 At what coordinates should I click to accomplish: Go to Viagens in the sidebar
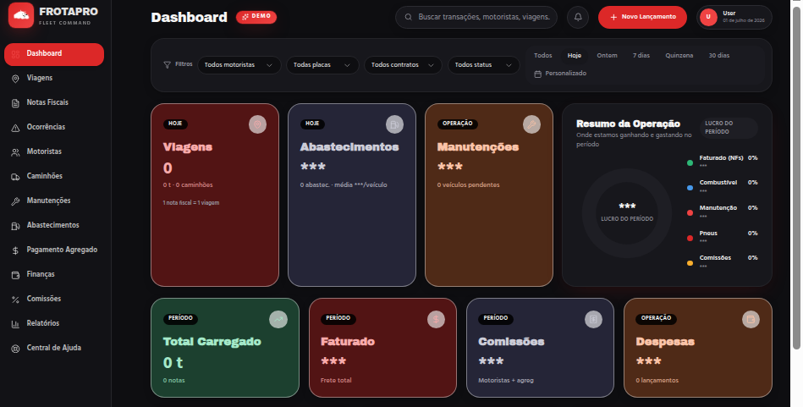[54, 79]
